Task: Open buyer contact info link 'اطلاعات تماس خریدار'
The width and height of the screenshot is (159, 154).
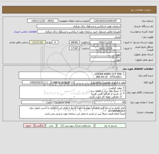Action: point(25,32)
